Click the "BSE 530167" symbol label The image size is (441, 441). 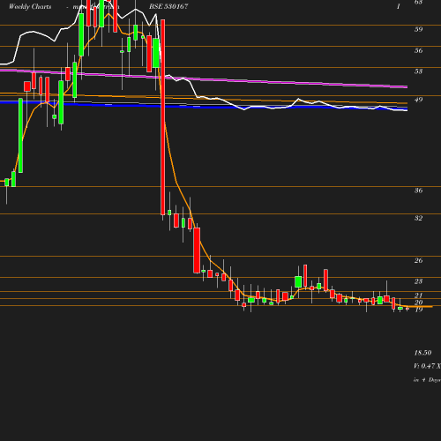point(168,6)
